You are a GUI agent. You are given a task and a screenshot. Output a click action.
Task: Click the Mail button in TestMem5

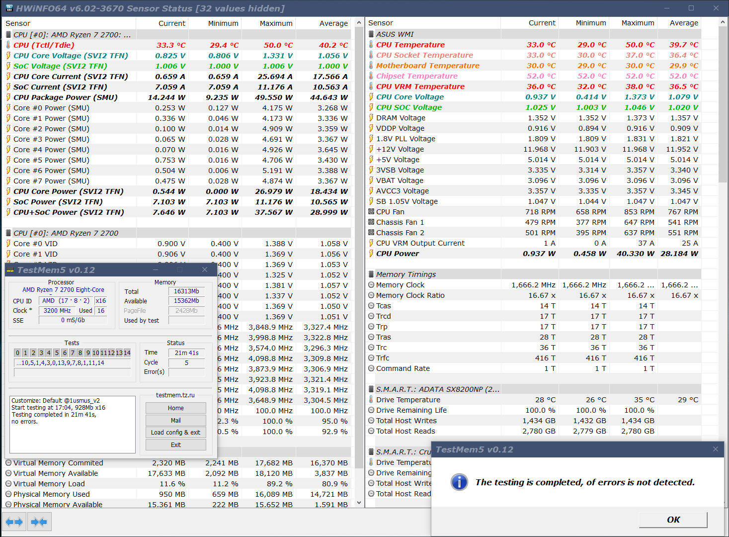click(176, 420)
